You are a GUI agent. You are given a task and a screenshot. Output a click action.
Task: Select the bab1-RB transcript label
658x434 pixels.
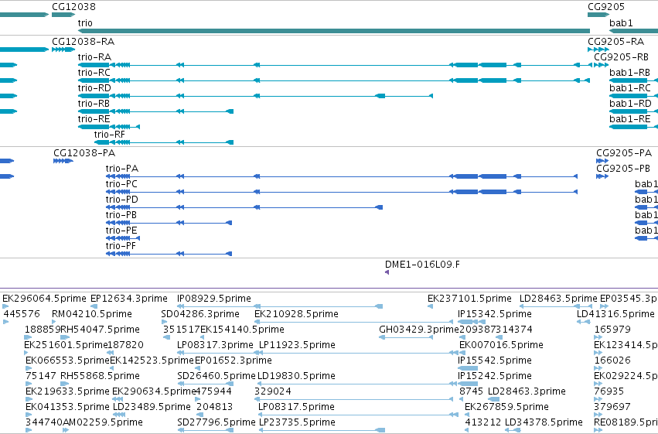click(629, 73)
